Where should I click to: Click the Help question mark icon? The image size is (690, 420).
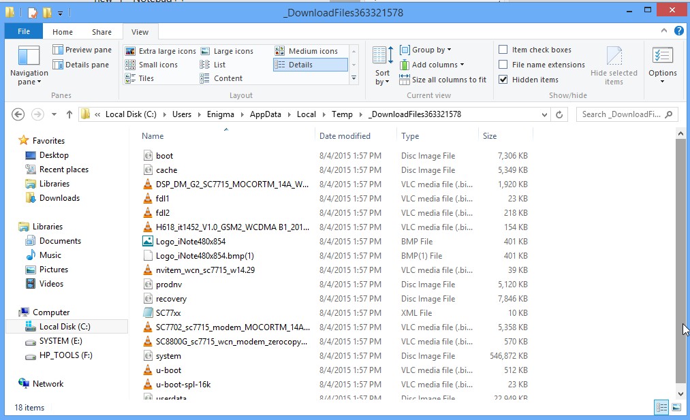679,31
